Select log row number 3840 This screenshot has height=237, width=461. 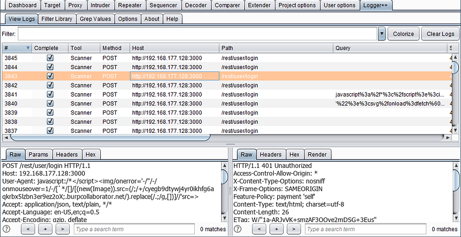click(226, 104)
